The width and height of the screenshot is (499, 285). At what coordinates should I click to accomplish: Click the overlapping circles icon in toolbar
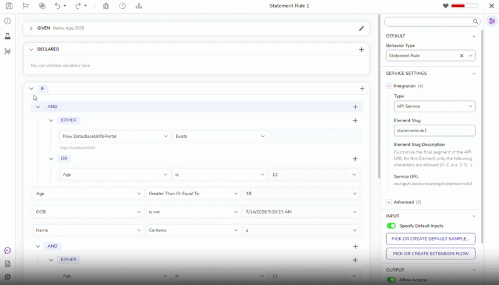click(42, 6)
